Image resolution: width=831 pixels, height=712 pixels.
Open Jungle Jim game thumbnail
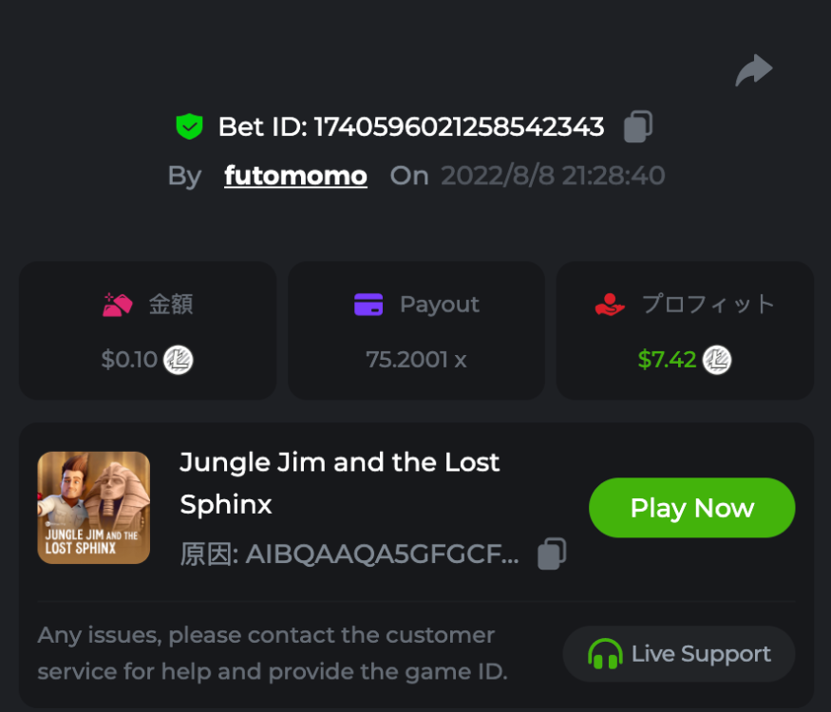click(x=94, y=508)
